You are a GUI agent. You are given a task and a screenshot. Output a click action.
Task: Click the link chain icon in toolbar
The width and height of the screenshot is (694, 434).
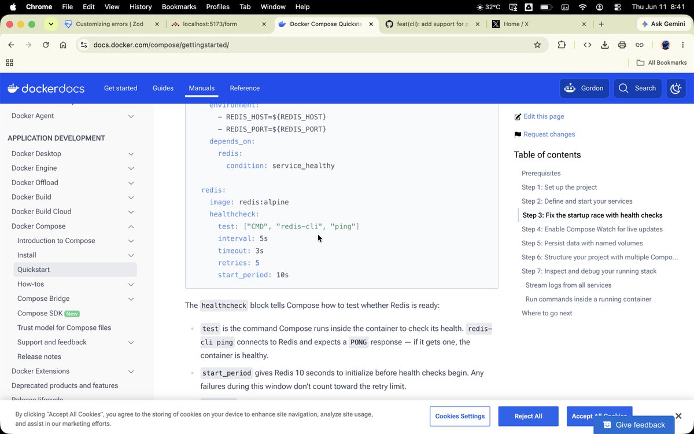pos(640,45)
